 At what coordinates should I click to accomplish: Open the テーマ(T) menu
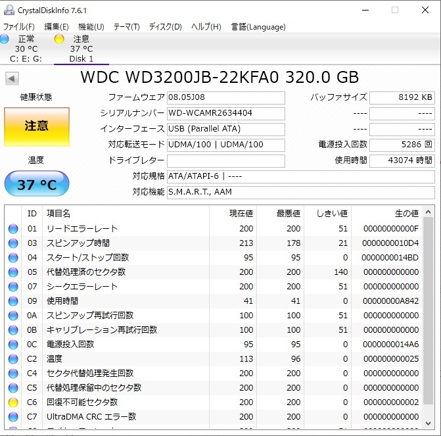point(127,27)
